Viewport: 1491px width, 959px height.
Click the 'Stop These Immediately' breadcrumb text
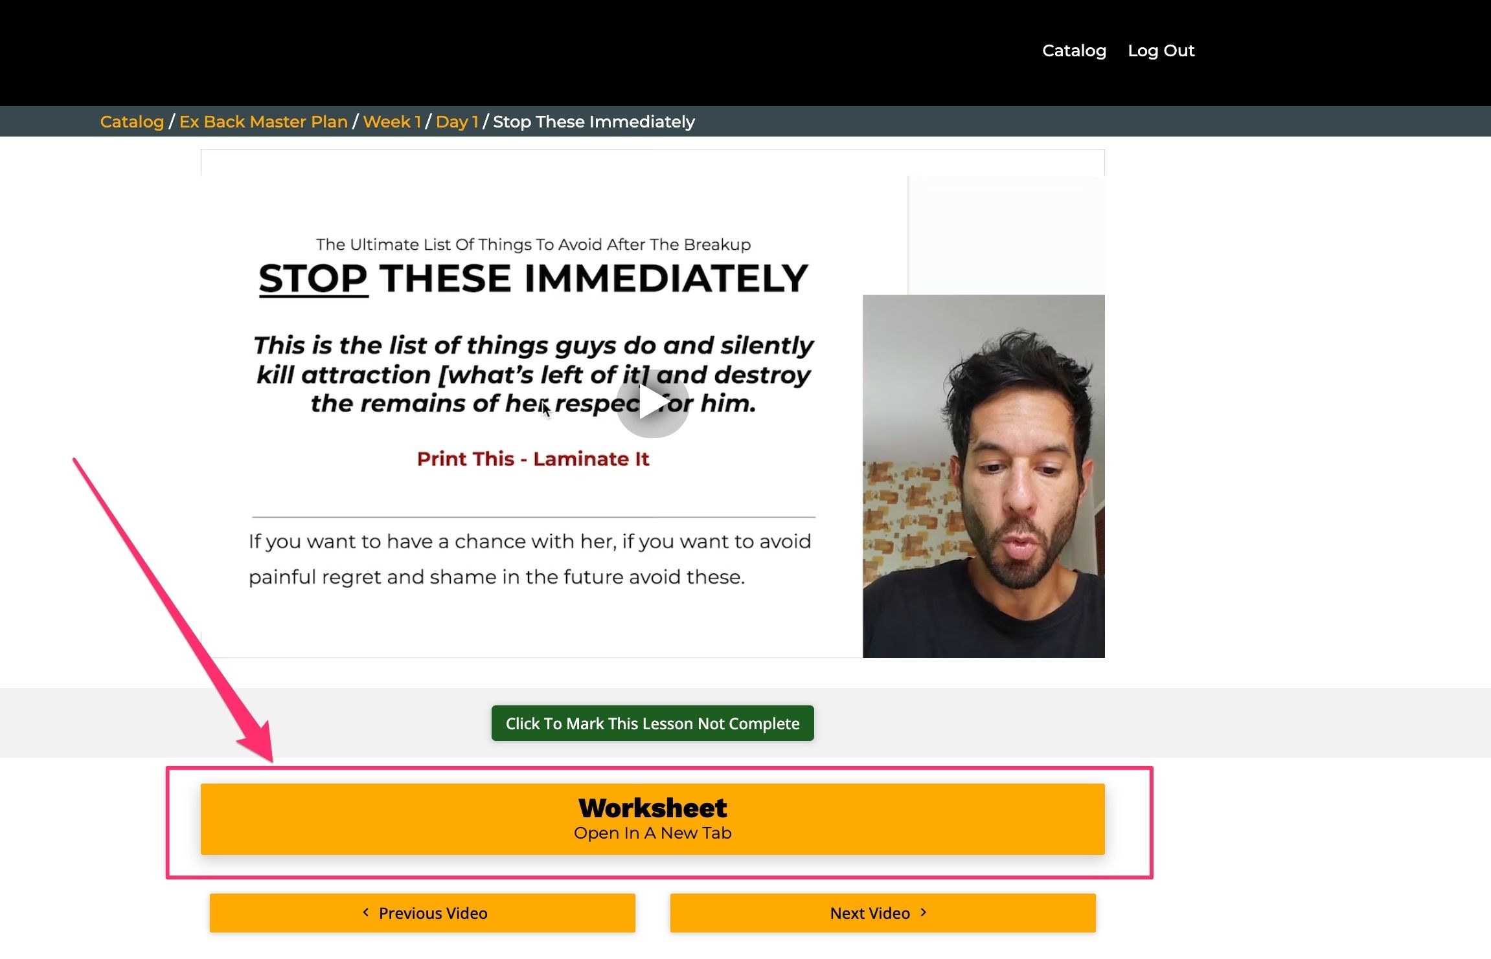(594, 122)
